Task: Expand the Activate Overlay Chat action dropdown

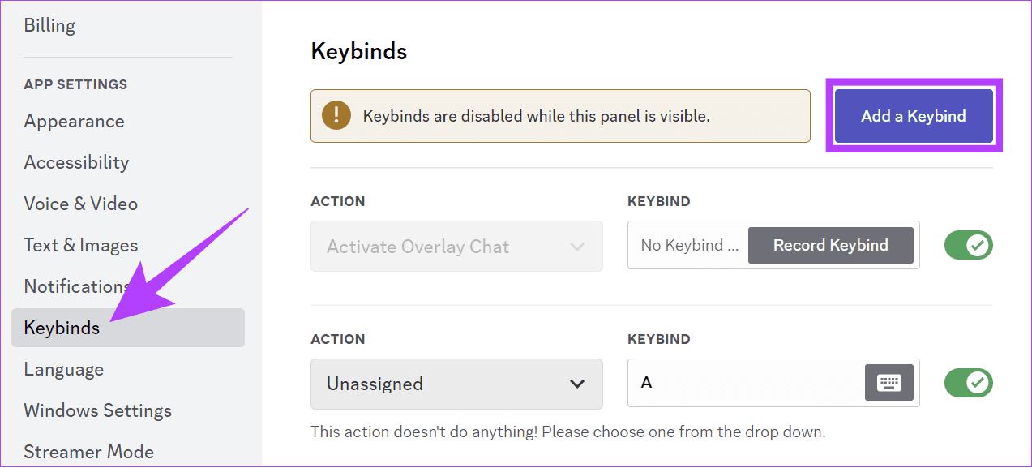Action: (x=456, y=246)
